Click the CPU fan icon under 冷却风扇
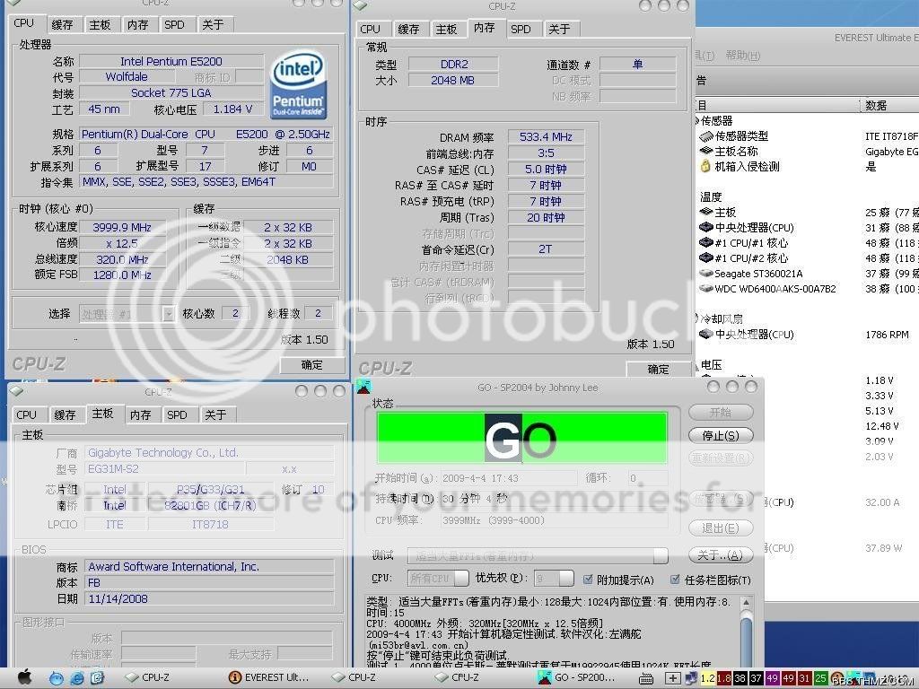919x689 pixels. coord(705,334)
